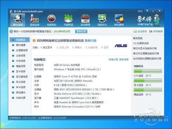This screenshot has height=129, width=172.
Task: Open 电脑优化 PC optimization icon
Action: pyautogui.click(x=102, y=20)
